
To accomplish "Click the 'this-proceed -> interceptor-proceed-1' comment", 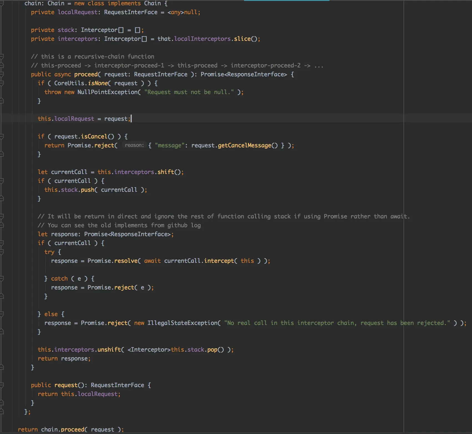I will pos(177,65).
